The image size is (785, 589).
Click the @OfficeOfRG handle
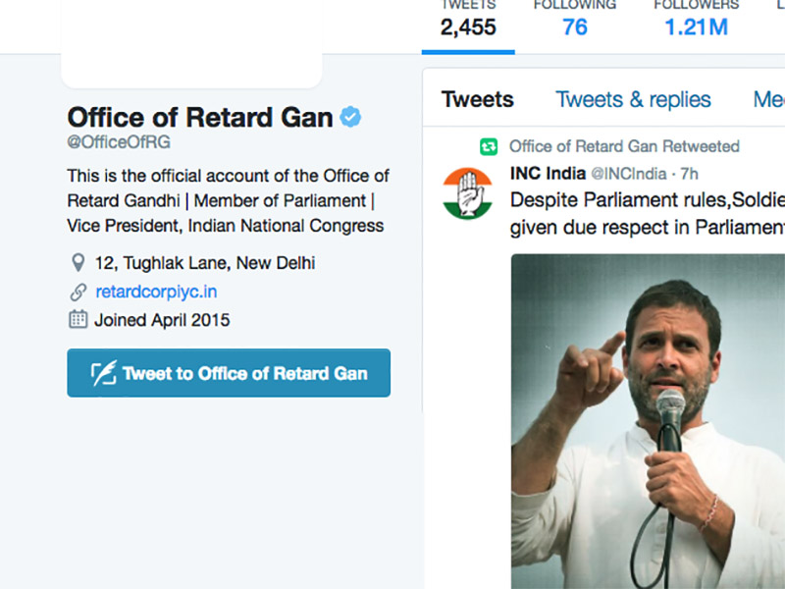click(x=119, y=142)
